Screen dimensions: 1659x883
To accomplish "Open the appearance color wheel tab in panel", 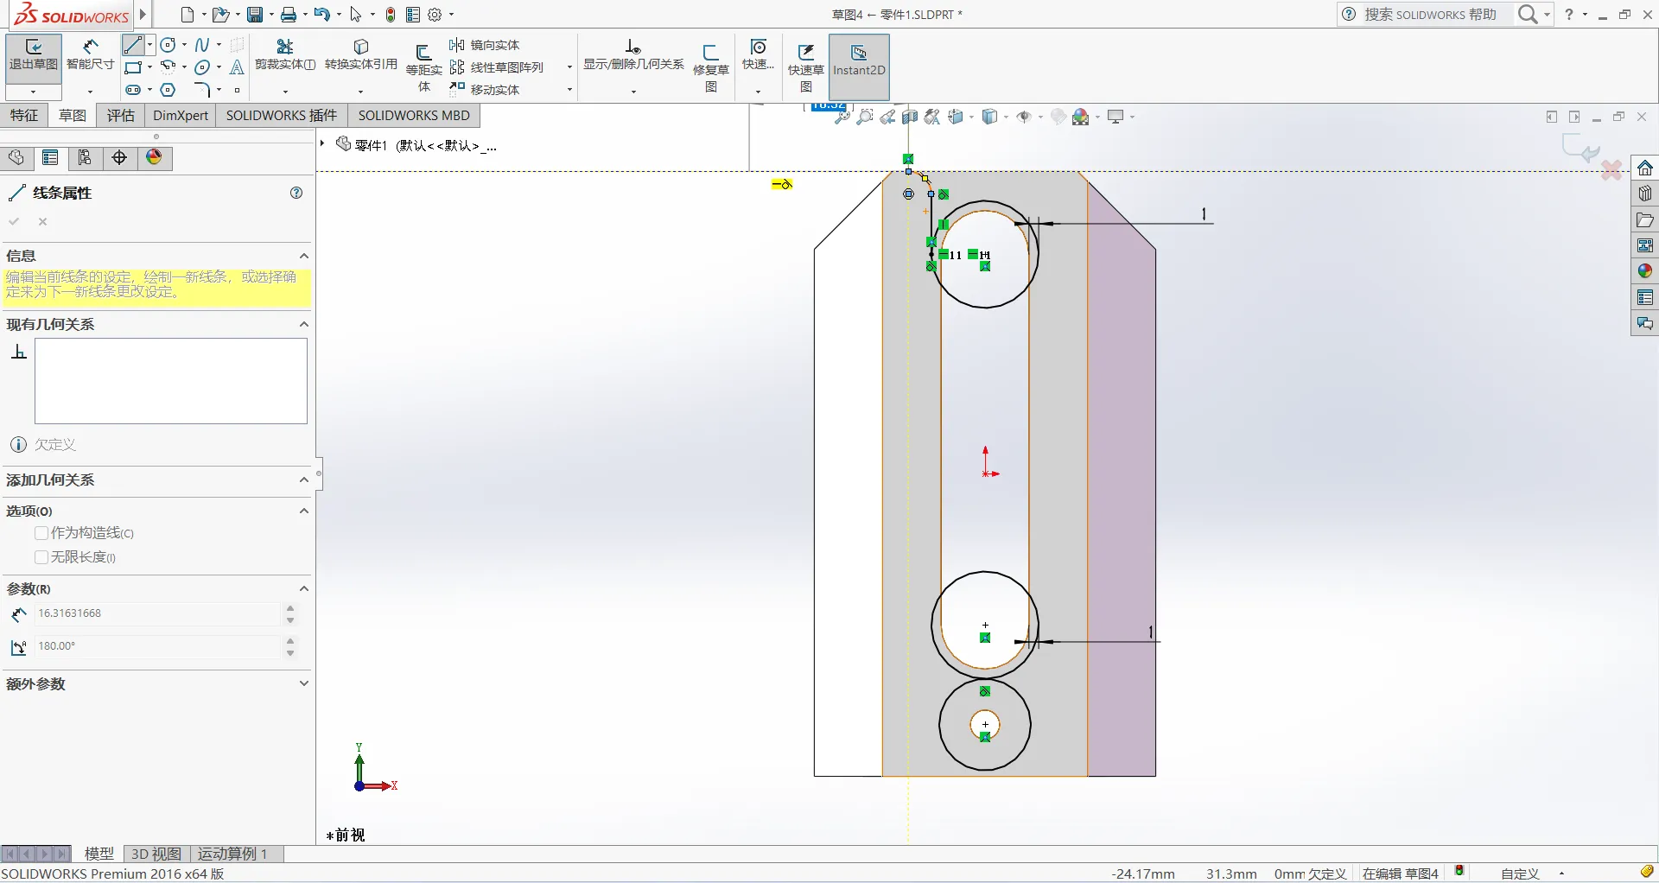I will [154, 157].
